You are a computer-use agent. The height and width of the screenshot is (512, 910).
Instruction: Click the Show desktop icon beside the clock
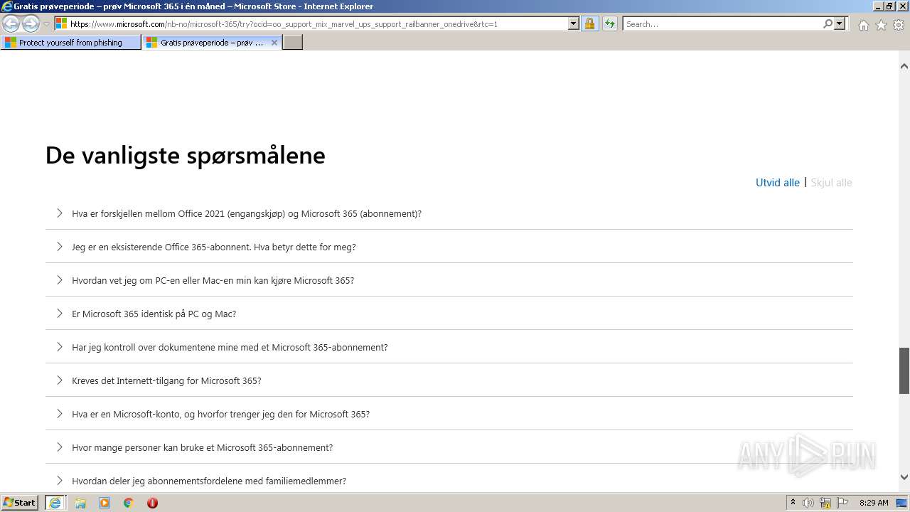901,503
